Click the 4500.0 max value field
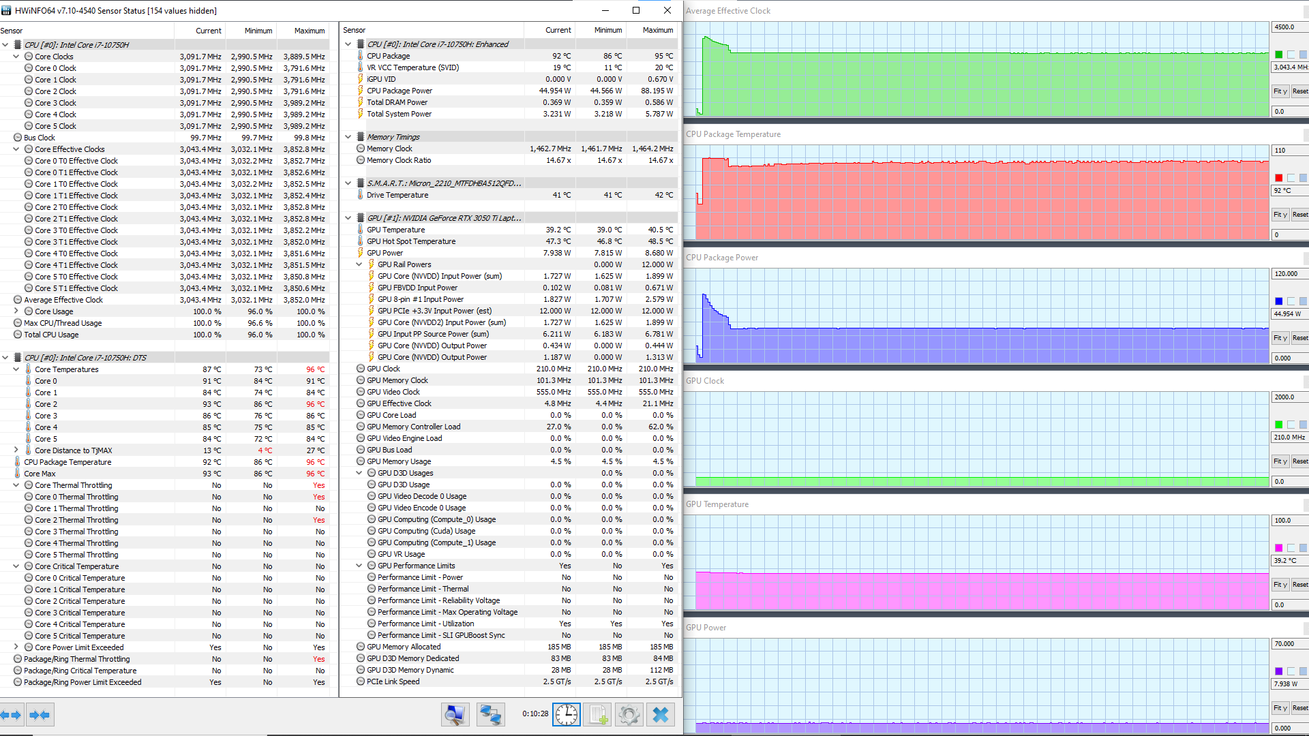 (1287, 27)
